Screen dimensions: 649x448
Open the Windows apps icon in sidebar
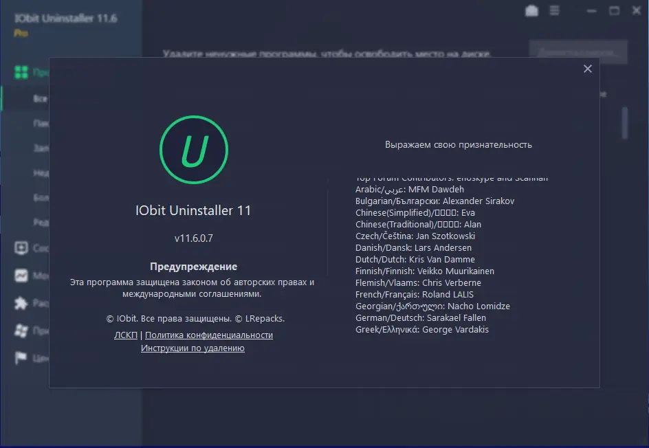tap(21, 331)
